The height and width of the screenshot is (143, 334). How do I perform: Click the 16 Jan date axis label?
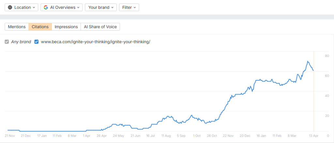pyautogui.click(x=261, y=136)
